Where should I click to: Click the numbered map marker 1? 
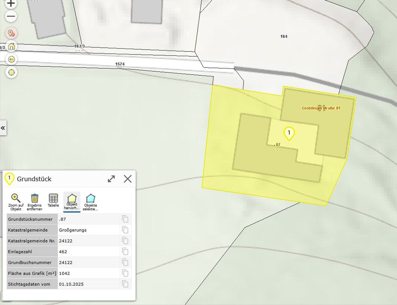289,133
